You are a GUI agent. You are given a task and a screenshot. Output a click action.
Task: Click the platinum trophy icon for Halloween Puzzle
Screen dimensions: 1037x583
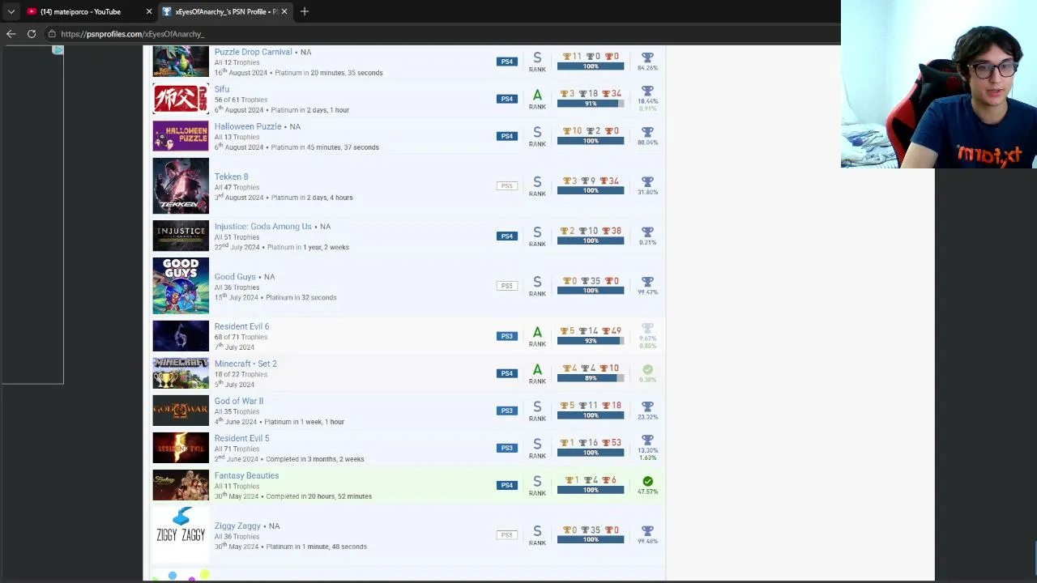pos(647,132)
